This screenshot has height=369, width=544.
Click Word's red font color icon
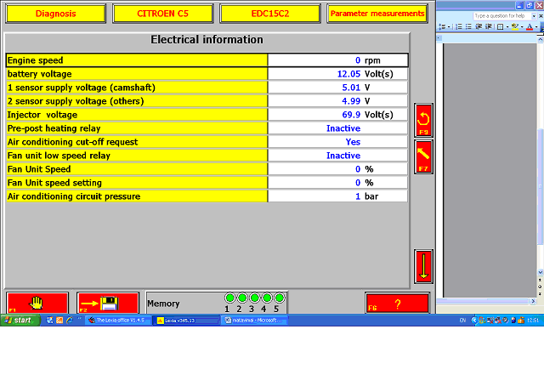coord(530,26)
